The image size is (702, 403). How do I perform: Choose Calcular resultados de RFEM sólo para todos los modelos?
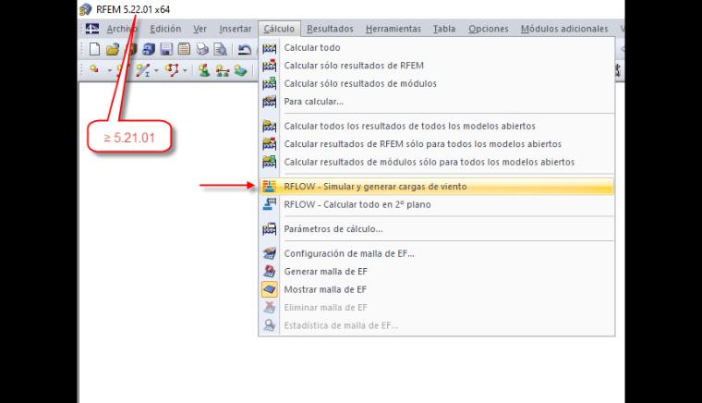coord(437,144)
